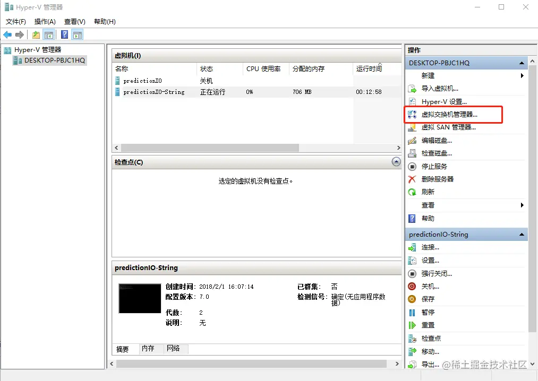Sort by the 运行时间 column header
The height and width of the screenshot is (381, 538).
[377, 69]
